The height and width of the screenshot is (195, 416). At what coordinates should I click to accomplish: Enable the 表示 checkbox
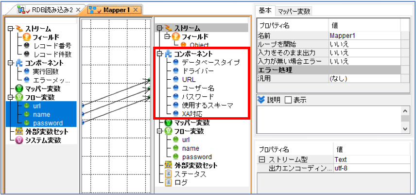point(288,100)
